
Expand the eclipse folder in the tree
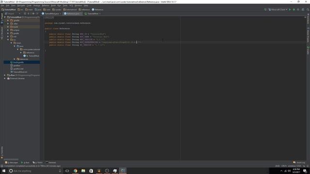tap(8, 30)
